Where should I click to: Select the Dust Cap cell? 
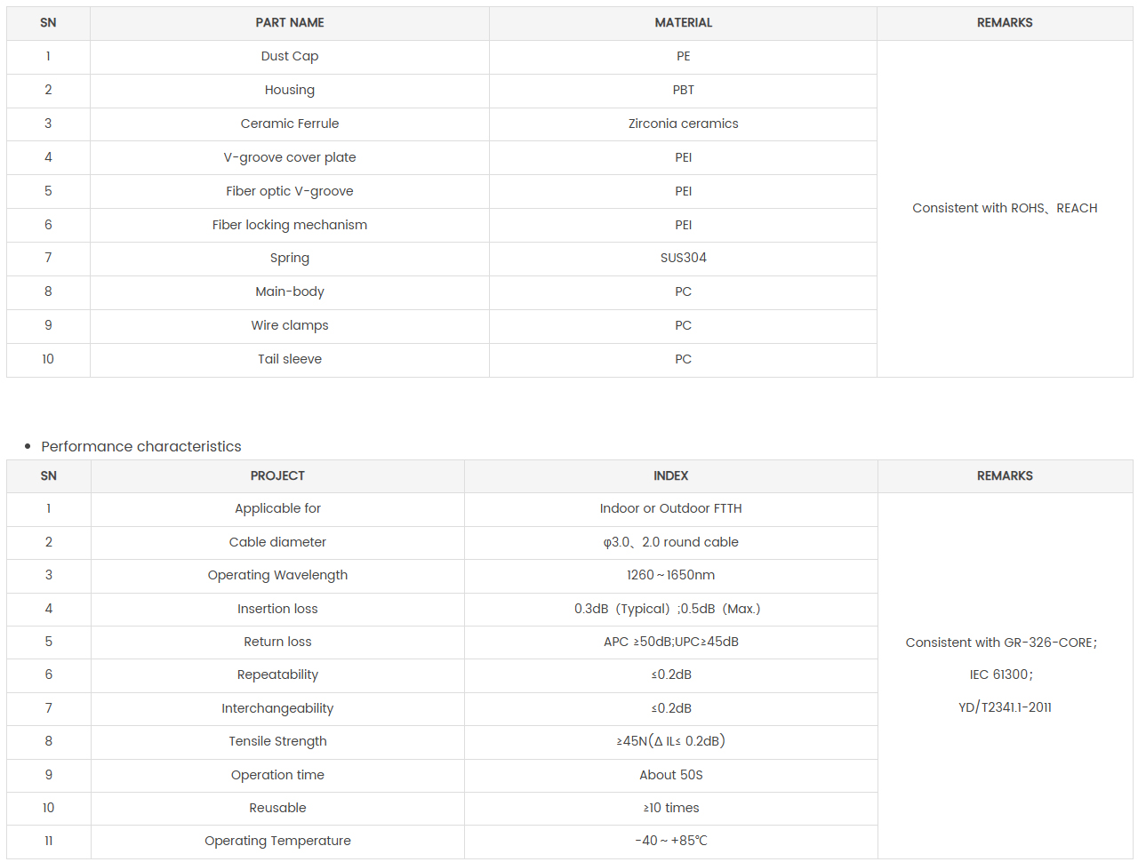coord(290,56)
